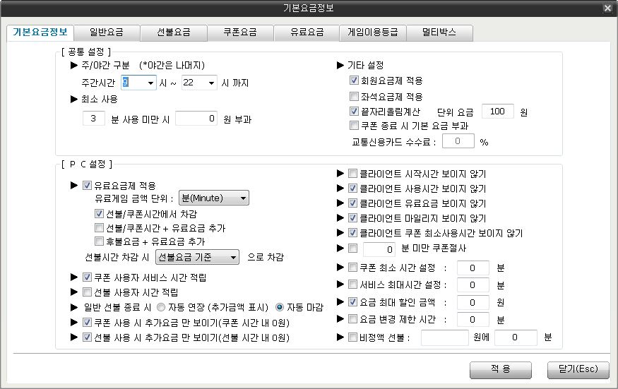Image resolution: width=618 pixels, height=389 pixels.
Task: Select the 쿠폰요금 tab
Action: (x=240, y=32)
